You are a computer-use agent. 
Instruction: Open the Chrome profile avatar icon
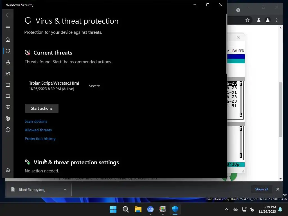coord(268,20)
